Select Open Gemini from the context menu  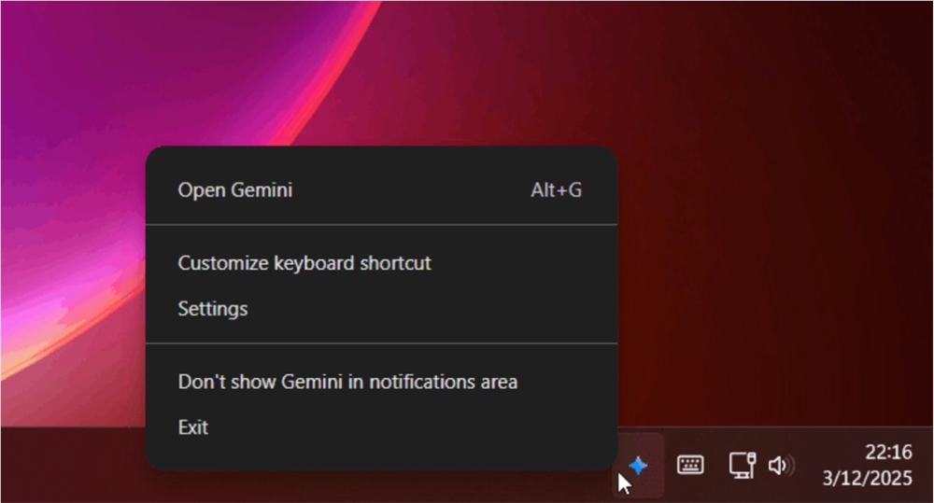point(235,190)
